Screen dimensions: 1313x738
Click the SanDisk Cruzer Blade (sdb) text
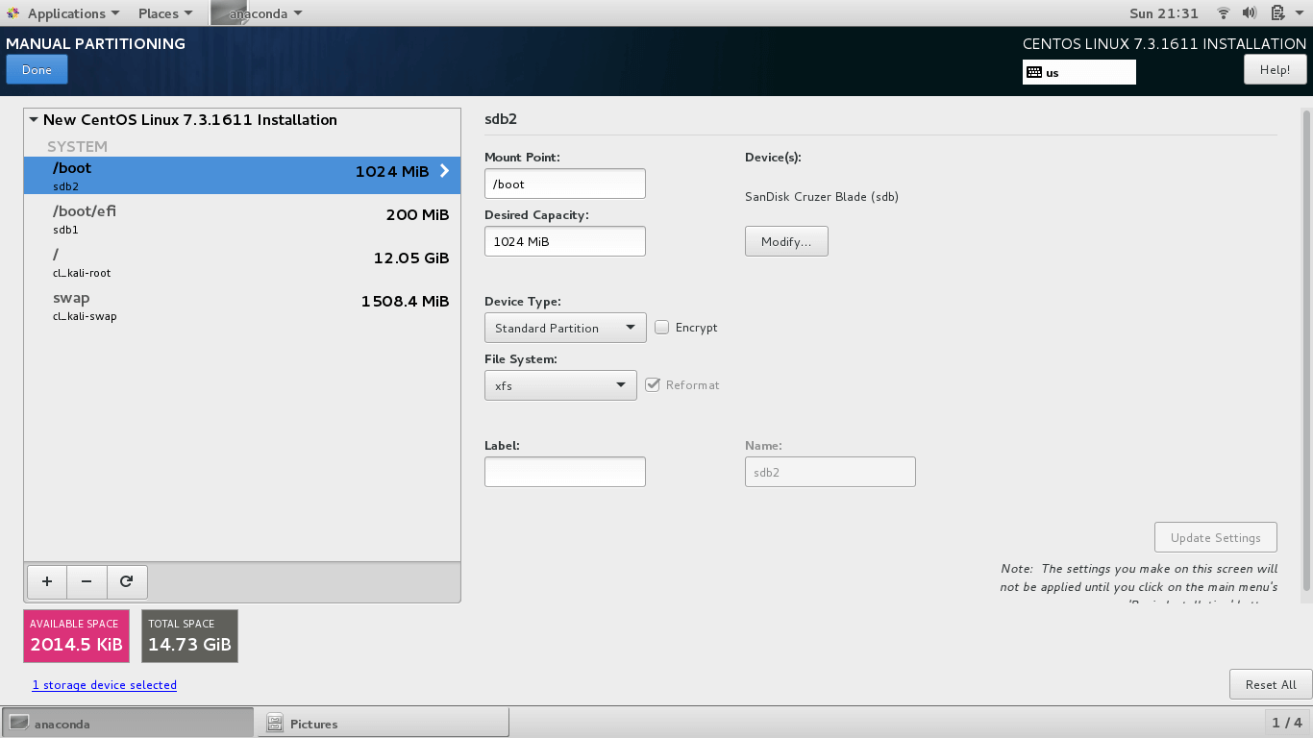click(822, 197)
